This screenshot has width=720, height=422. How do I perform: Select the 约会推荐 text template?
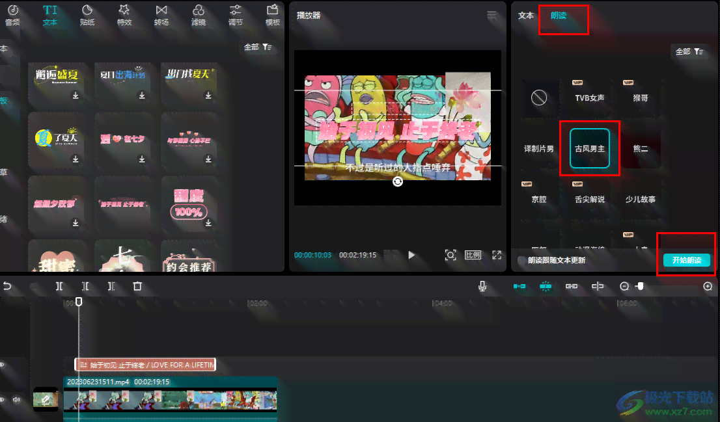click(x=189, y=257)
